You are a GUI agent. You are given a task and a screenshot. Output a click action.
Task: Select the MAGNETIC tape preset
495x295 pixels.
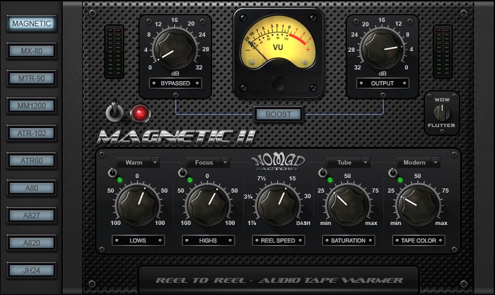(x=32, y=24)
